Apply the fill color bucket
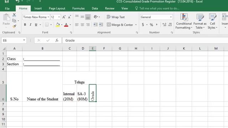The width and height of the screenshot is (228, 128). (58, 25)
